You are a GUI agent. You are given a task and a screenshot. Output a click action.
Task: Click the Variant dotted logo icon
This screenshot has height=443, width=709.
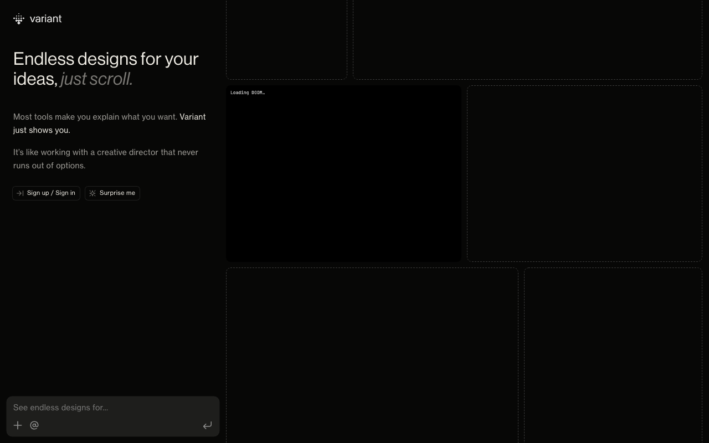click(x=19, y=19)
